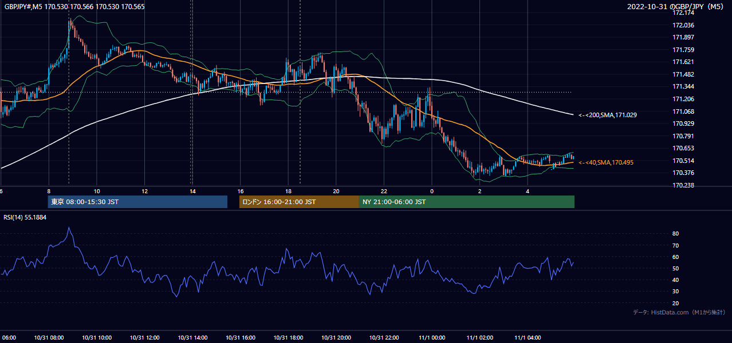732x343 pixels.
Task: Click RSI scale value 60
Action: (x=676, y=257)
